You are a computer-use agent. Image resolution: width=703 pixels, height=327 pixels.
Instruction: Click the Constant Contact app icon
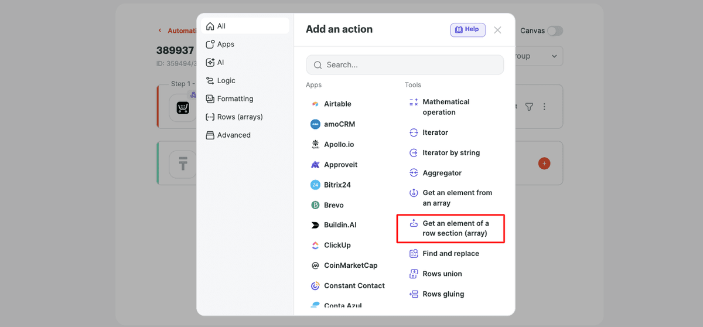[x=315, y=286]
